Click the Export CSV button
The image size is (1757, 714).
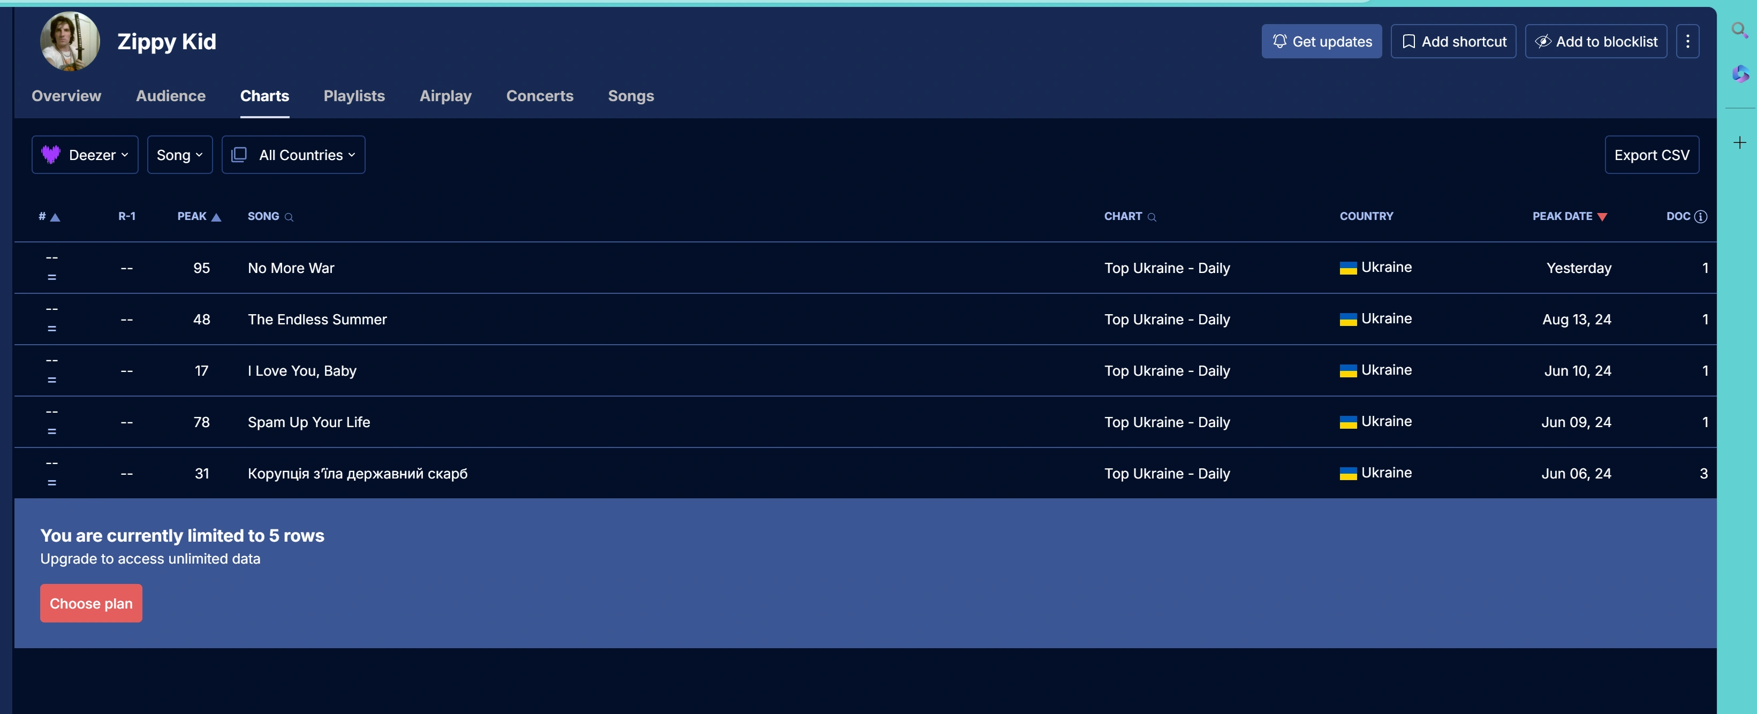click(x=1652, y=155)
